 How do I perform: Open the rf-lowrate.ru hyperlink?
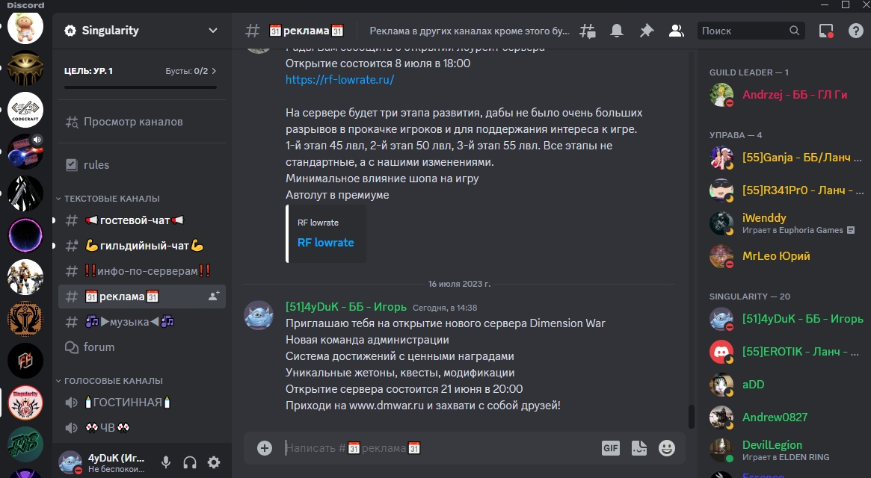340,79
